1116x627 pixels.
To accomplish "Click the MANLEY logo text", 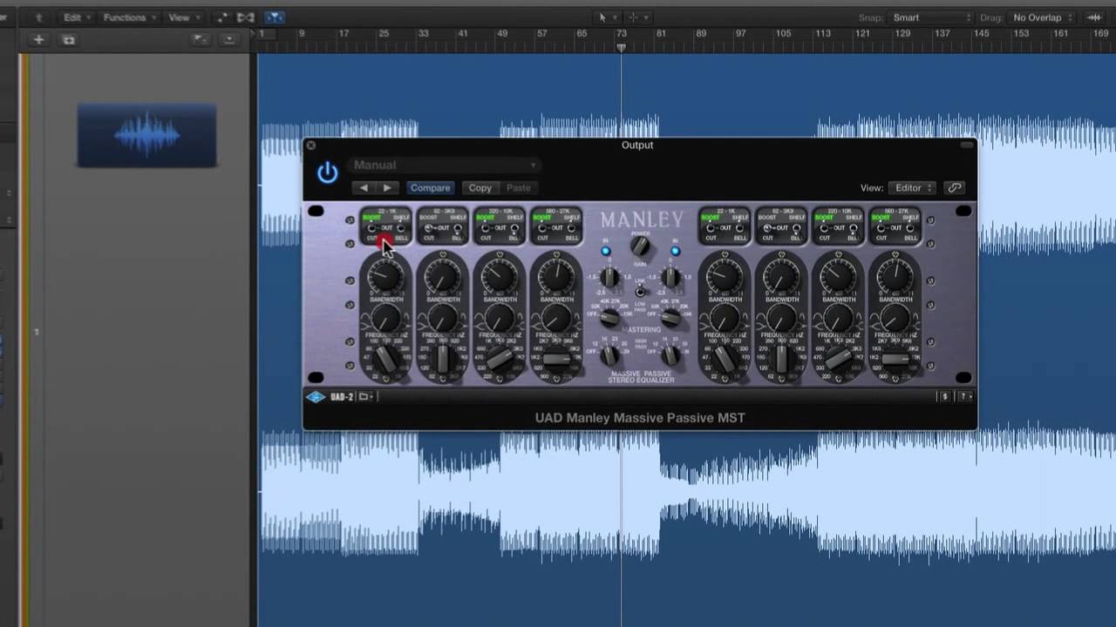I will coord(641,219).
